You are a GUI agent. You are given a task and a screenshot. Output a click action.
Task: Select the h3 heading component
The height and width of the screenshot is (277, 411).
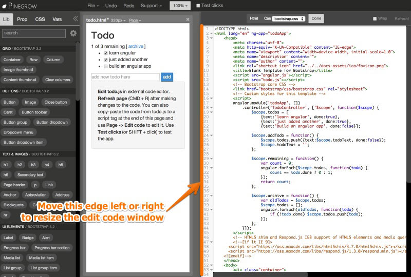pyautogui.click(x=33, y=165)
